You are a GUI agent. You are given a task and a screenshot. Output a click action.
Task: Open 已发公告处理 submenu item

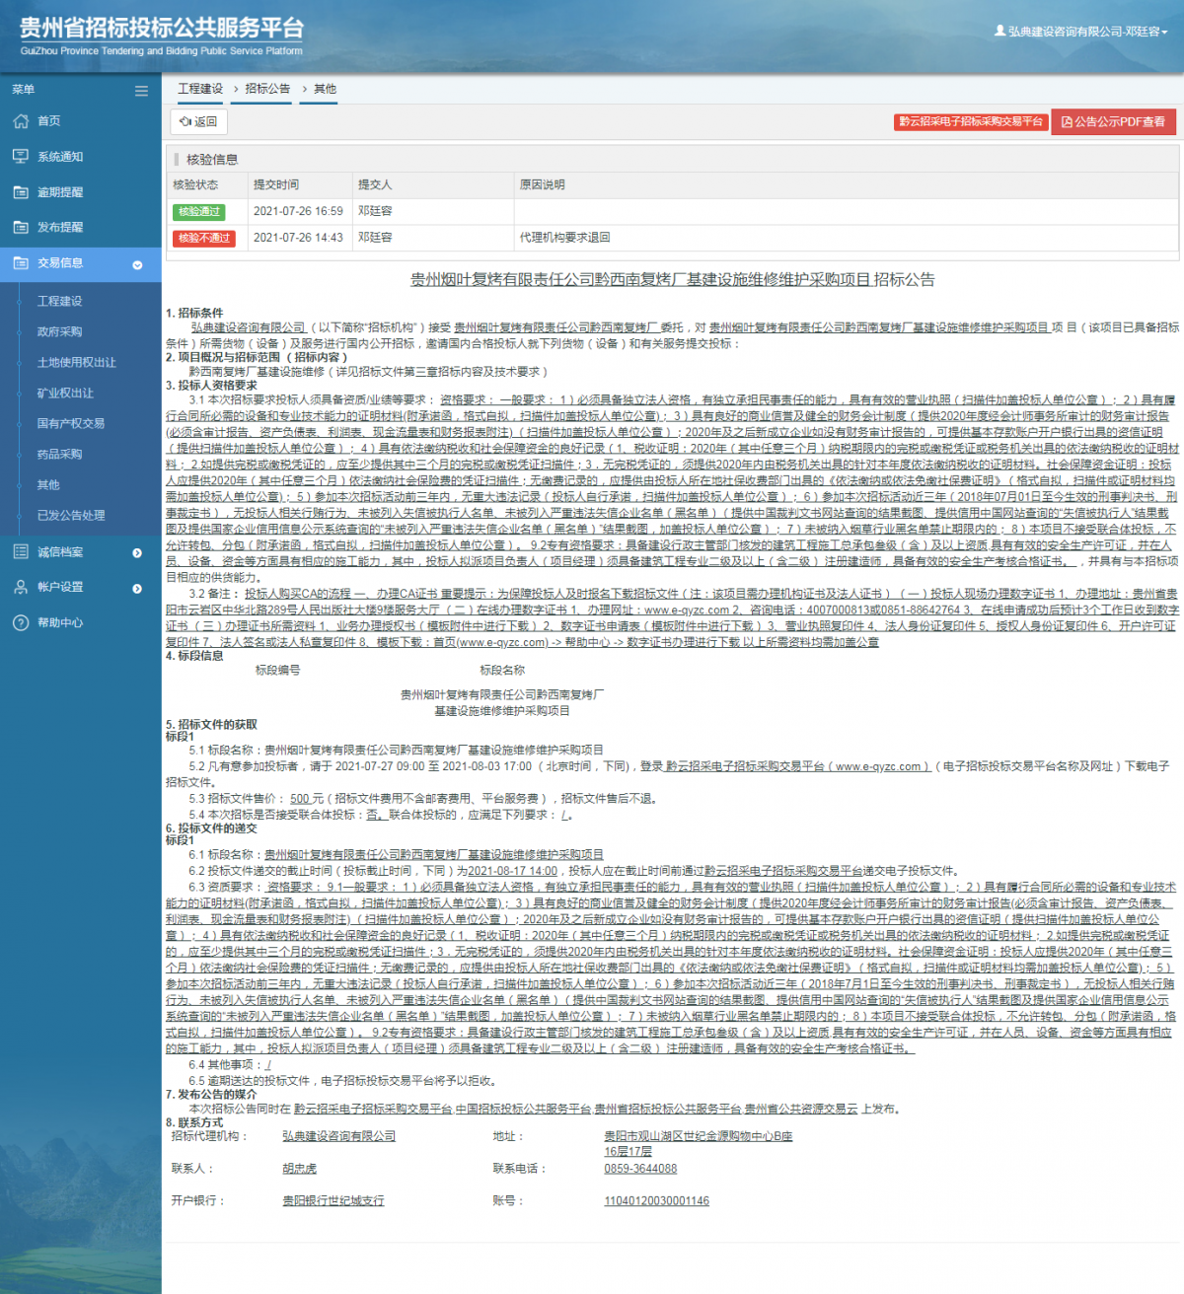70,515
